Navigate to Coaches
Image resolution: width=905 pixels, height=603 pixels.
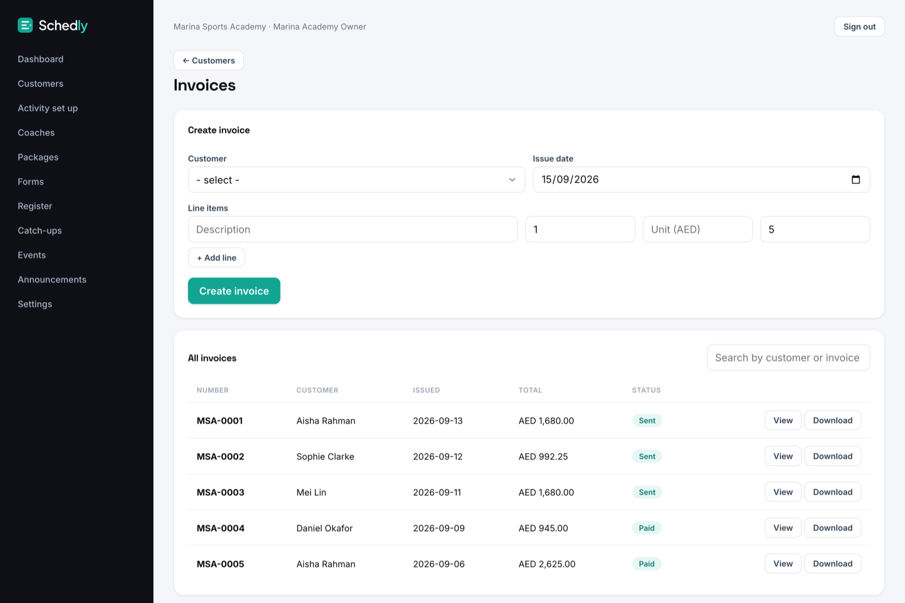click(36, 132)
